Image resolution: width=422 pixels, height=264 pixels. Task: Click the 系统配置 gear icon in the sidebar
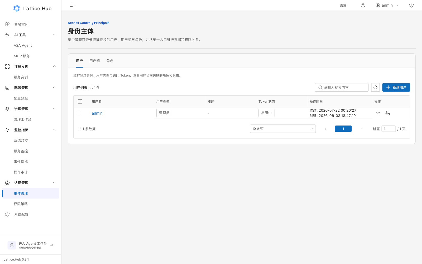click(7, 214)
